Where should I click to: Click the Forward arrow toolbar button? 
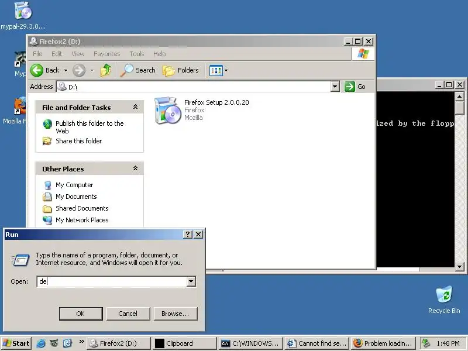point(79,70)
